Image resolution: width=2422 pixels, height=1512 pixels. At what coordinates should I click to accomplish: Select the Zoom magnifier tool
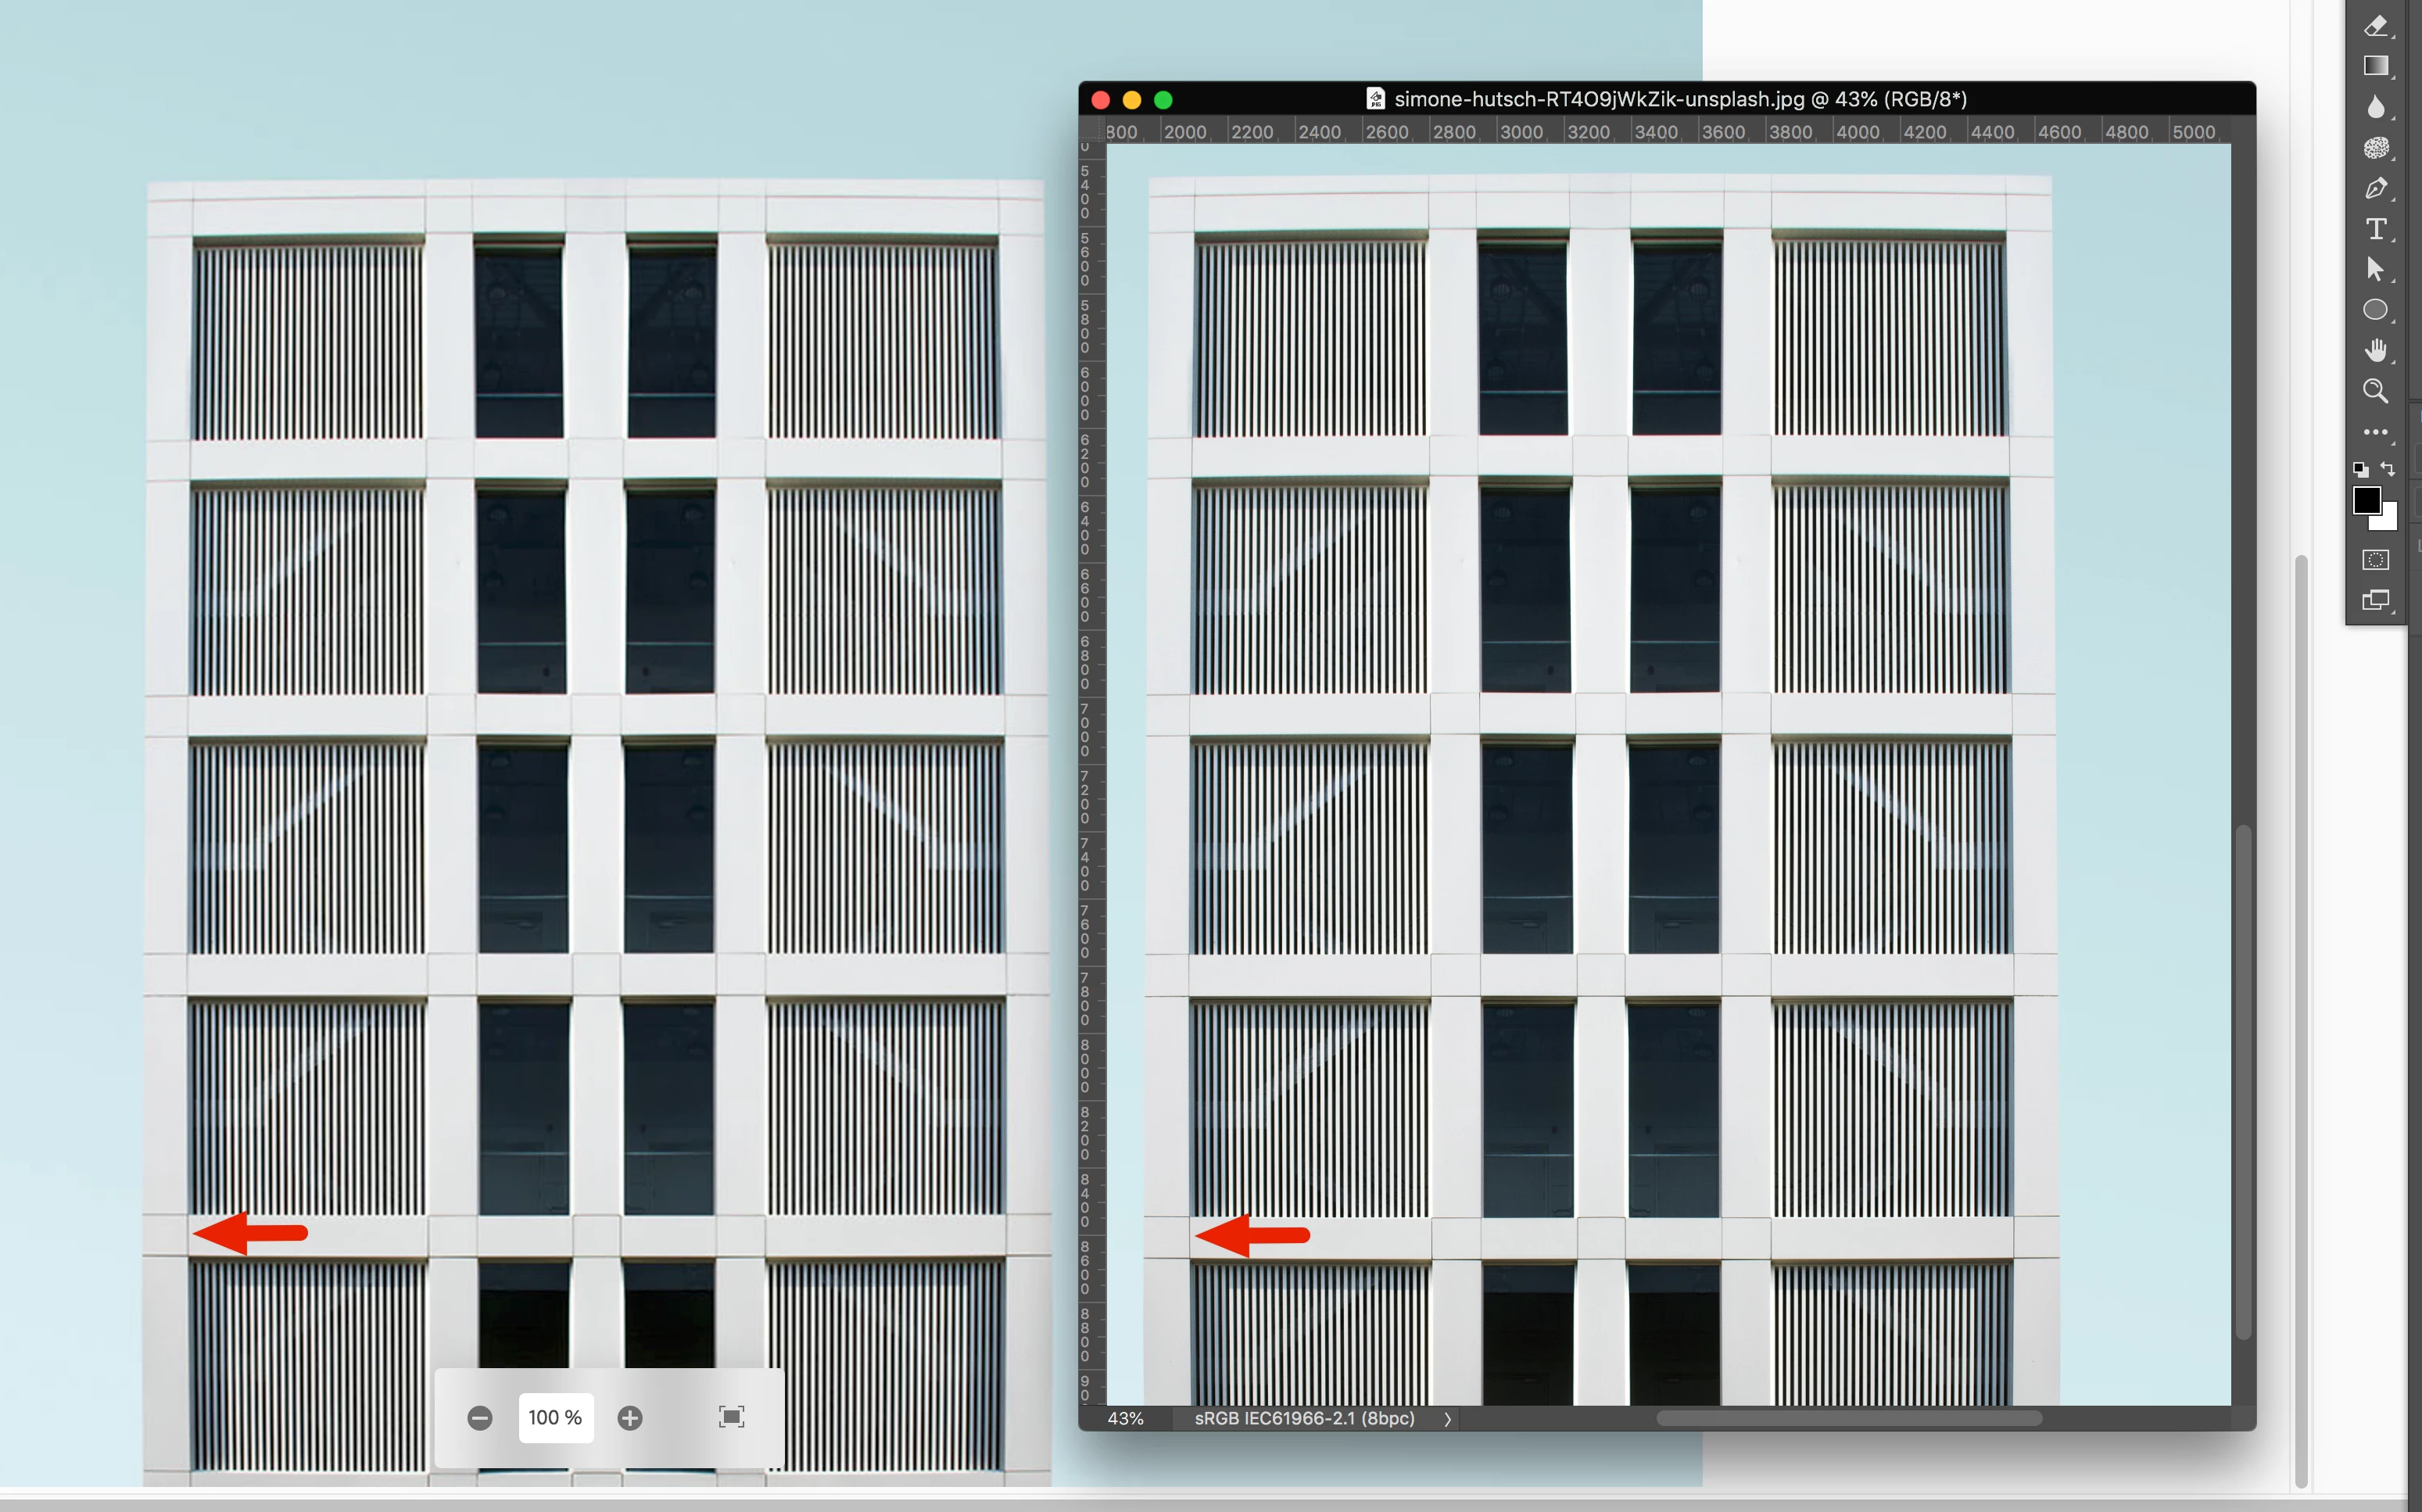click(x=2376, y=391)
